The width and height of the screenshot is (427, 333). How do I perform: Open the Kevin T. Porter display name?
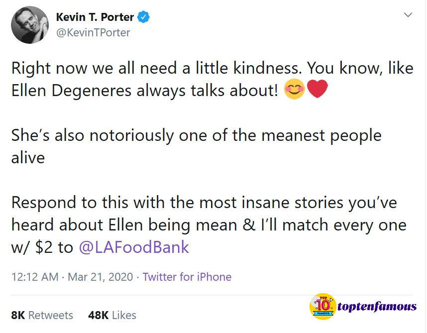[95, 17]
